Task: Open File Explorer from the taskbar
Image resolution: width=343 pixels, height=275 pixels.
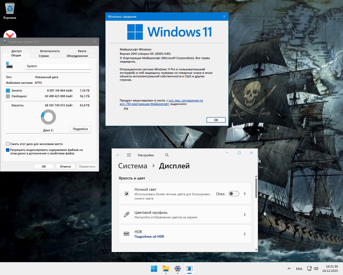Action: (x=166, y=269)
